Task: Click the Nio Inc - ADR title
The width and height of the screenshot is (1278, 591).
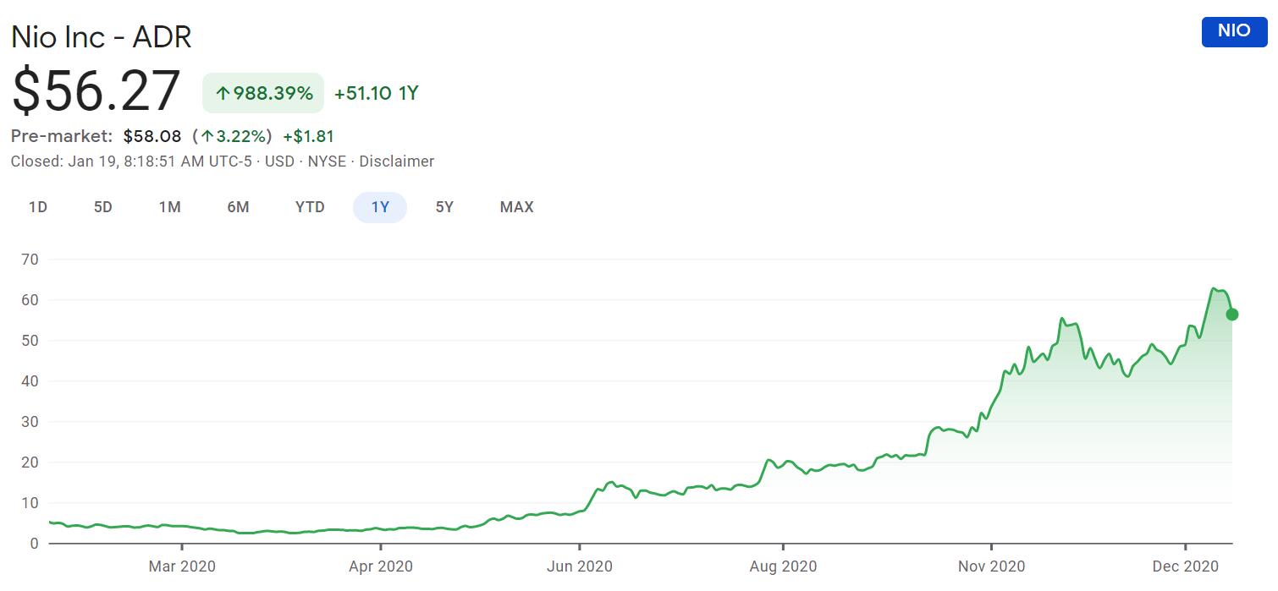Action: [102, 37]
